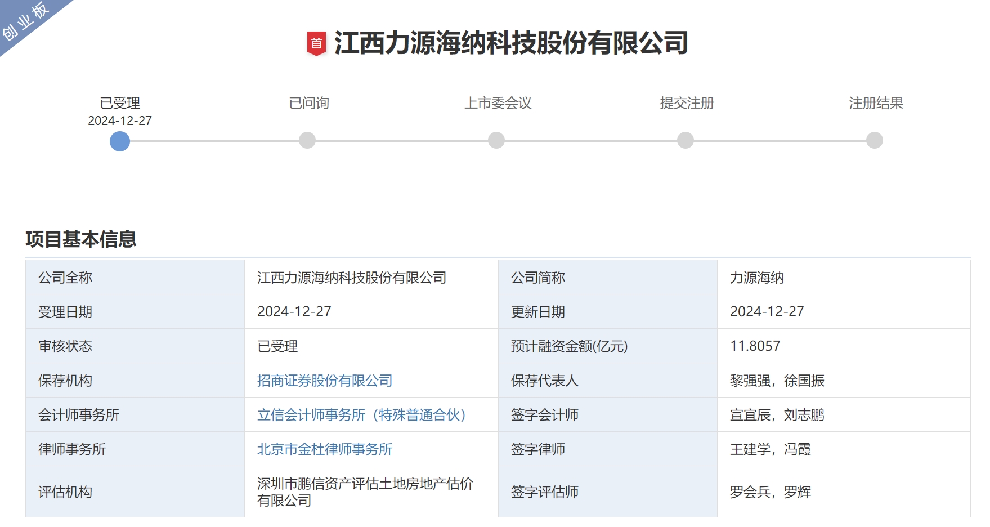This screenshot has width=990, height=527.
Task: Open the 北京市金杜律师事务所 law firm link
Action: click(324, 450)
